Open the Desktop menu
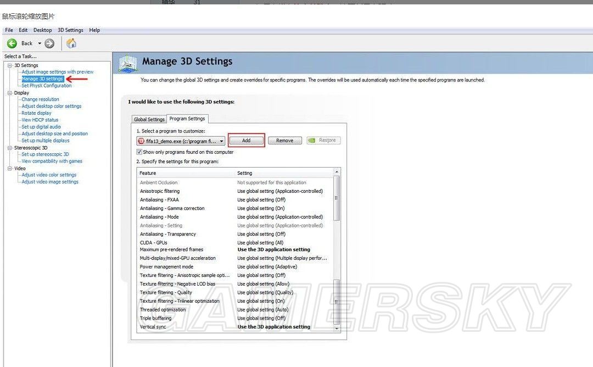The image size is (593, 367). [x=42, y=30]
